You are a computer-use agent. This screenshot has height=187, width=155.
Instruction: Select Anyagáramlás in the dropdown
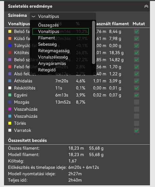coord(52,64)
